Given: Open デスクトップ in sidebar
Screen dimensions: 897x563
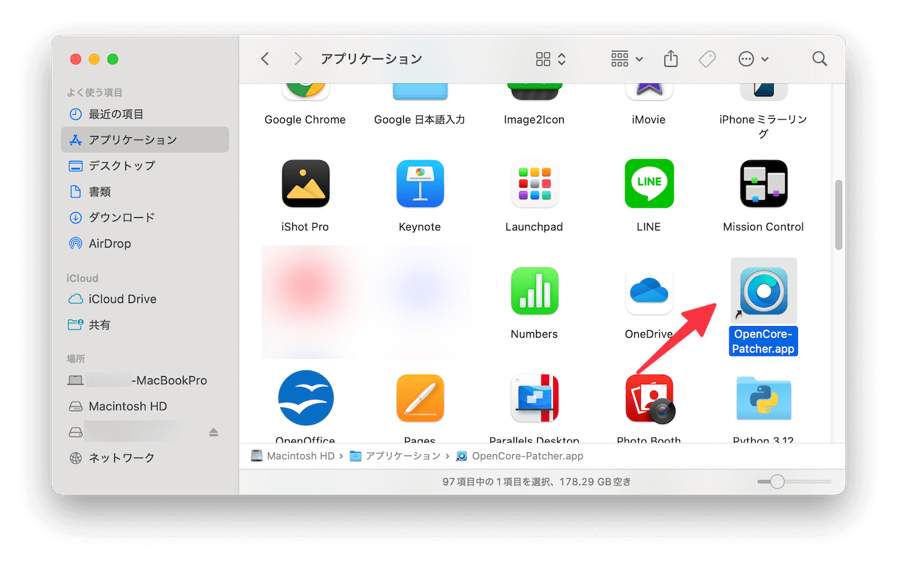Looking at the screenshot, I should [x=145, y=166].
